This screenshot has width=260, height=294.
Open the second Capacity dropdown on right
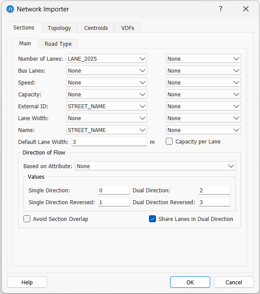(203, 94)
